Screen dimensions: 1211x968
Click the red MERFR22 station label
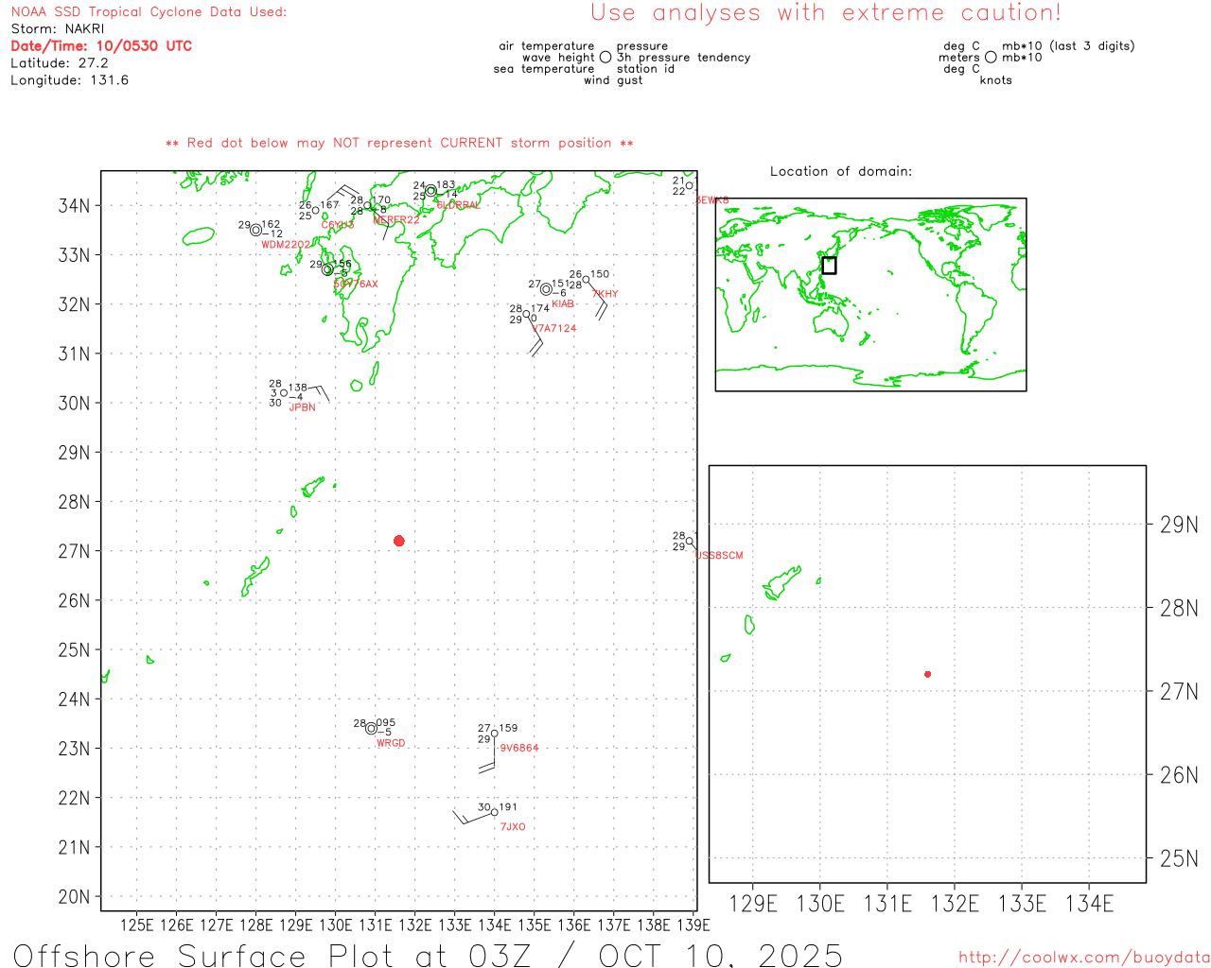(396, 220)
